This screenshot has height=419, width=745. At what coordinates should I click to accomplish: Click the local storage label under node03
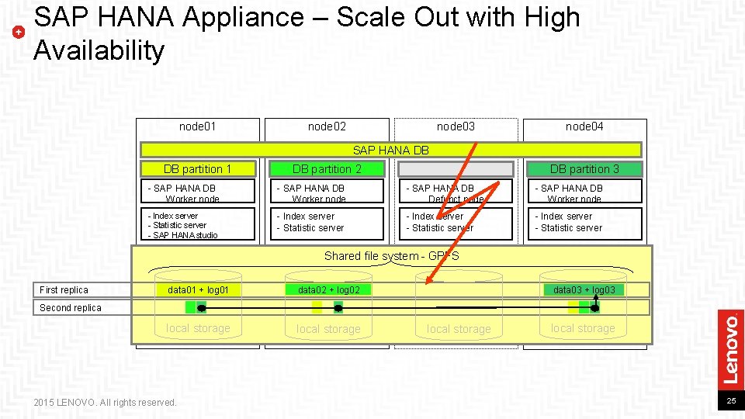click(x=459, y=329)
